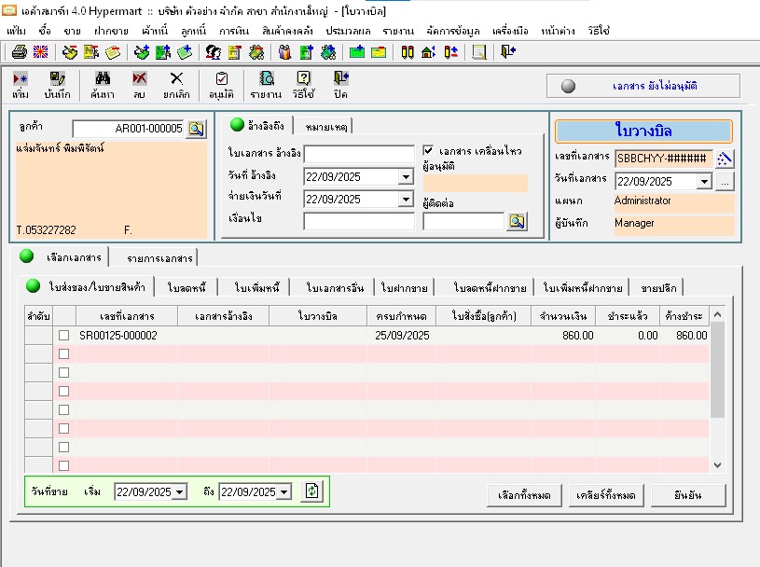
Task: Click the ใบเอกสาร อ้างอิง input field
Action: [x=359, y=154]
